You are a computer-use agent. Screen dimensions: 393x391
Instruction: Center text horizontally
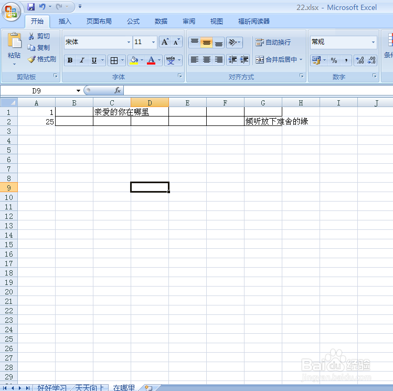click(207, 60)
